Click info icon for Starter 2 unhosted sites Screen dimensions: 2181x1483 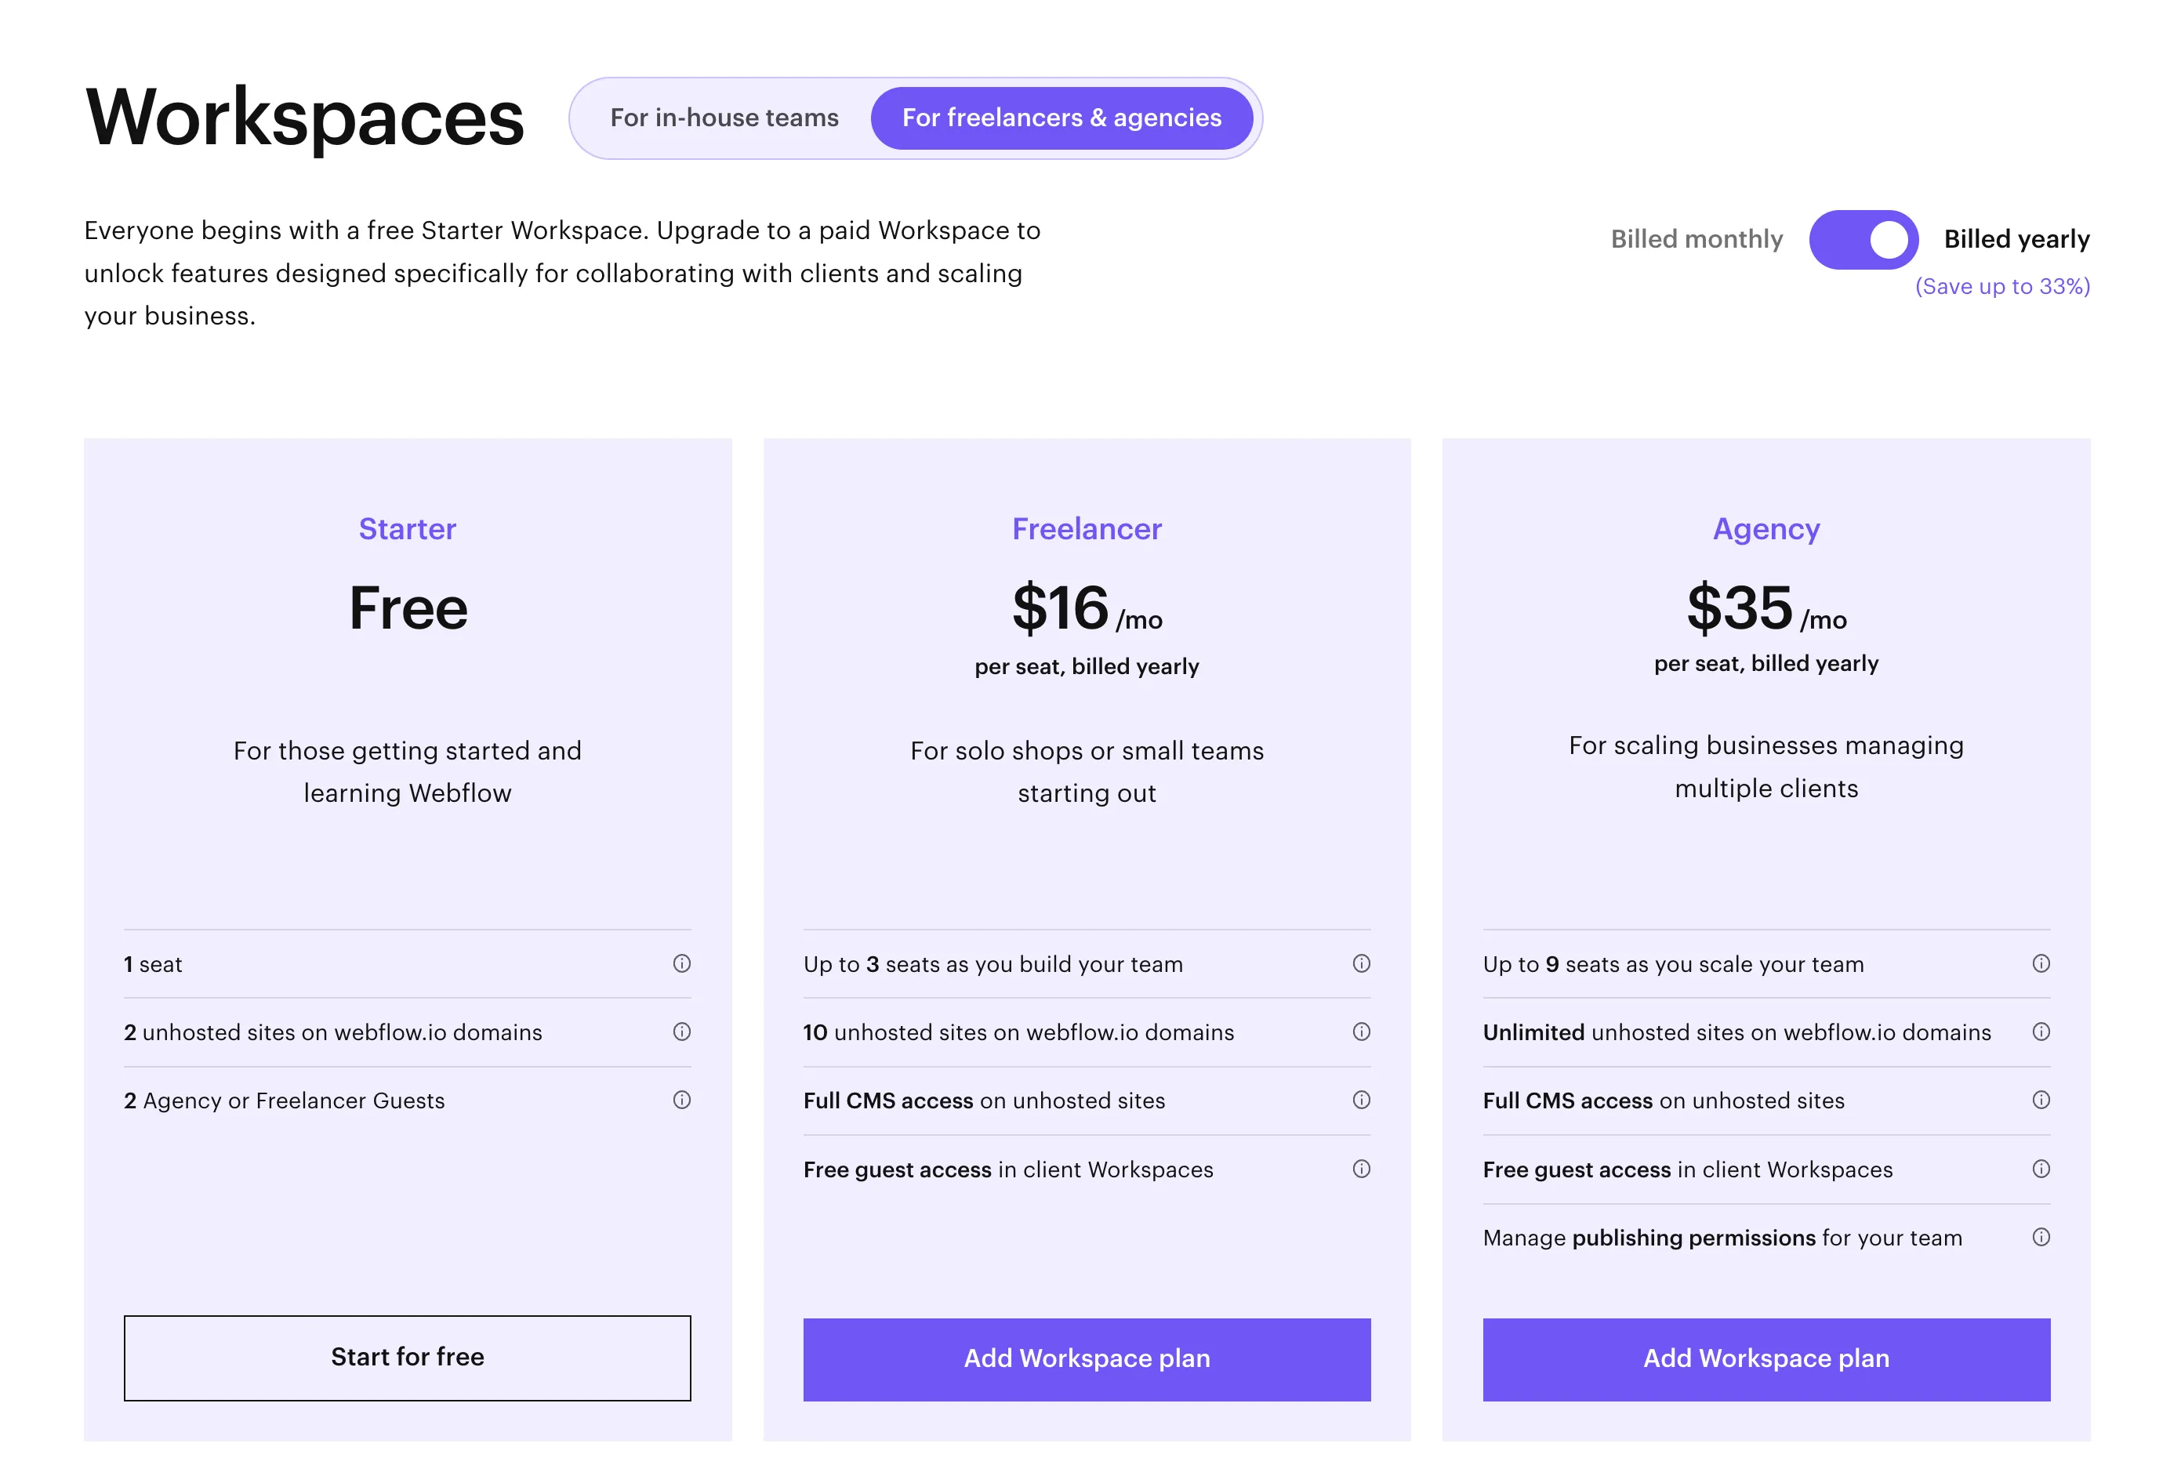point(681,1032)
